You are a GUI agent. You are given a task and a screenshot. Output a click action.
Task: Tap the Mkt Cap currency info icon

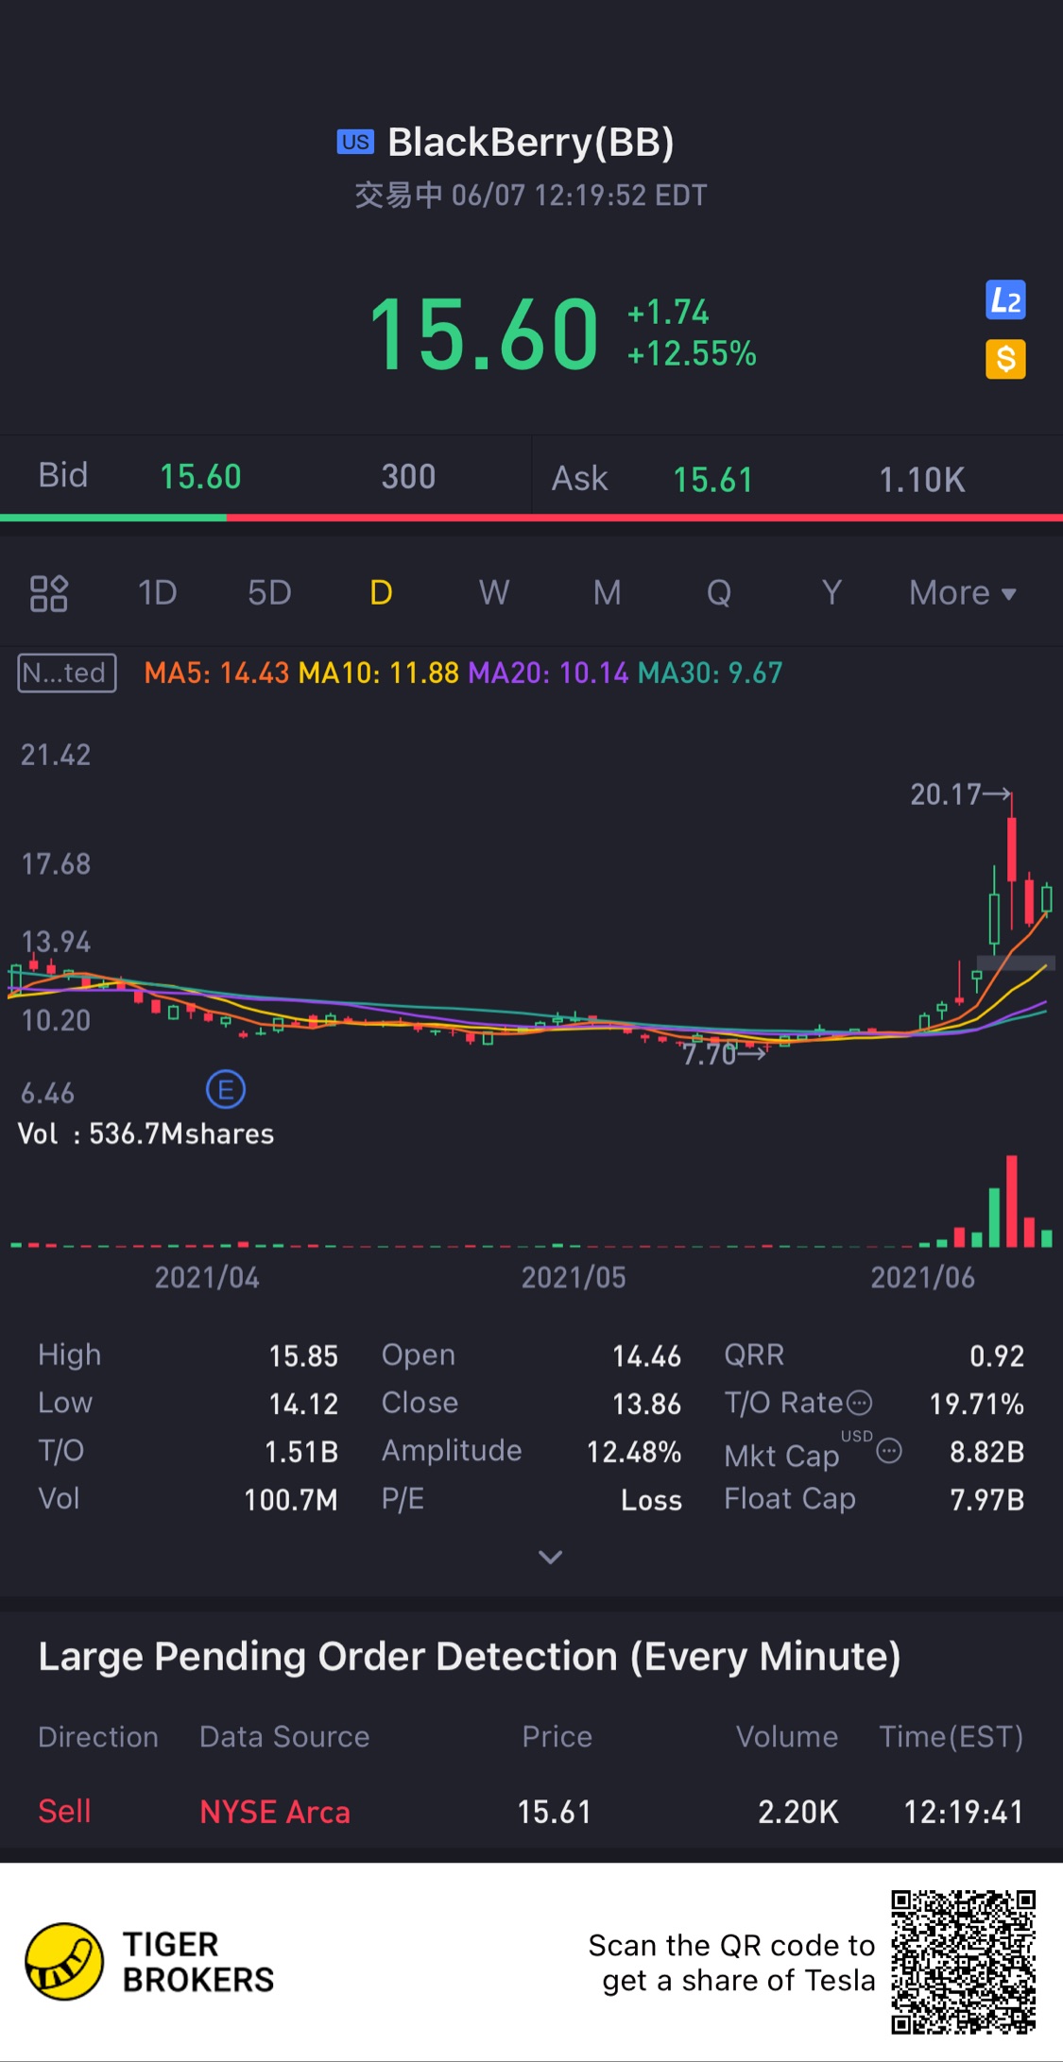(889, 1451)
